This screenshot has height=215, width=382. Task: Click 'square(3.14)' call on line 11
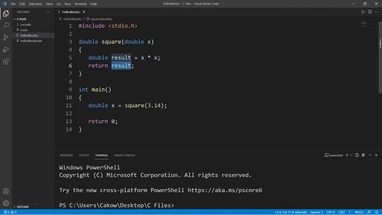point(144,106)
